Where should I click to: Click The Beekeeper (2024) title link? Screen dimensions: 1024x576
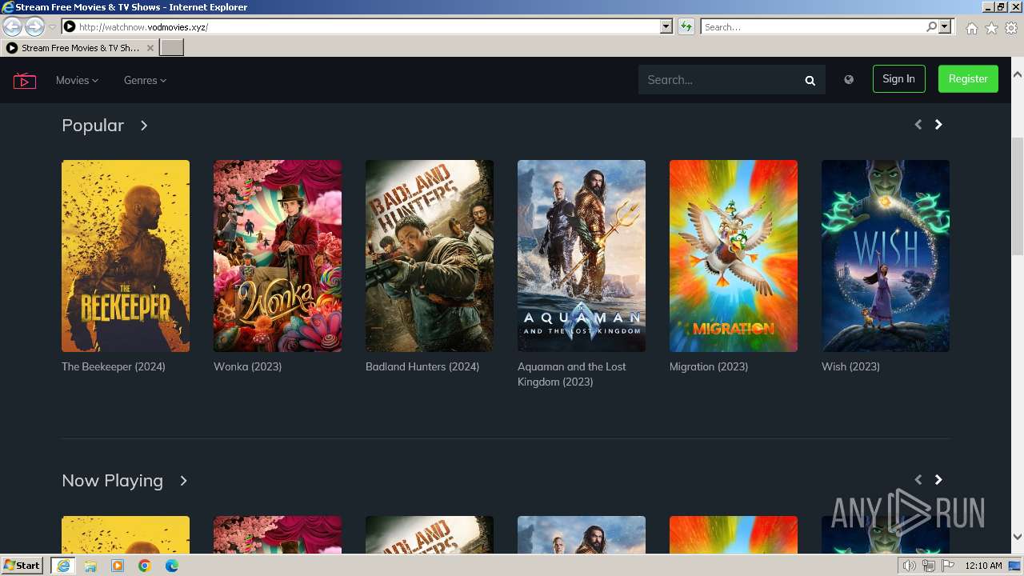coord(114,366)
